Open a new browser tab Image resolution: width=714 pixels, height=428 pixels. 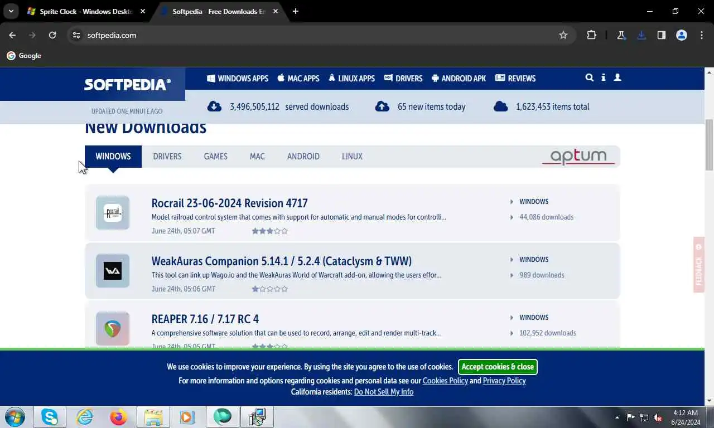click(296, 11)
